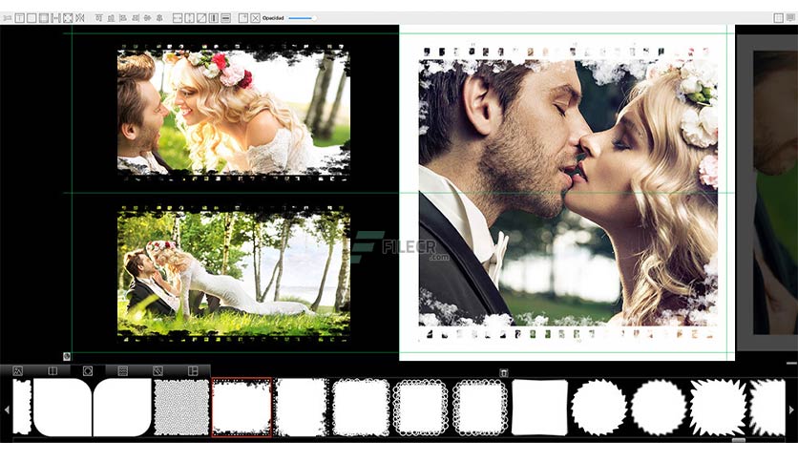Click the next page preview at far right

[767, 192]
